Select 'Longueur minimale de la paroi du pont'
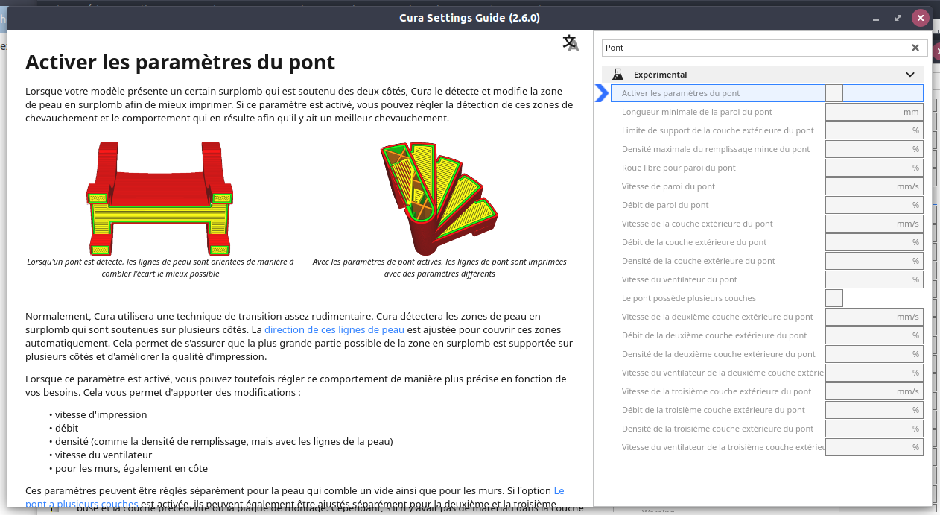940x515 pixels. coord(697,112)
